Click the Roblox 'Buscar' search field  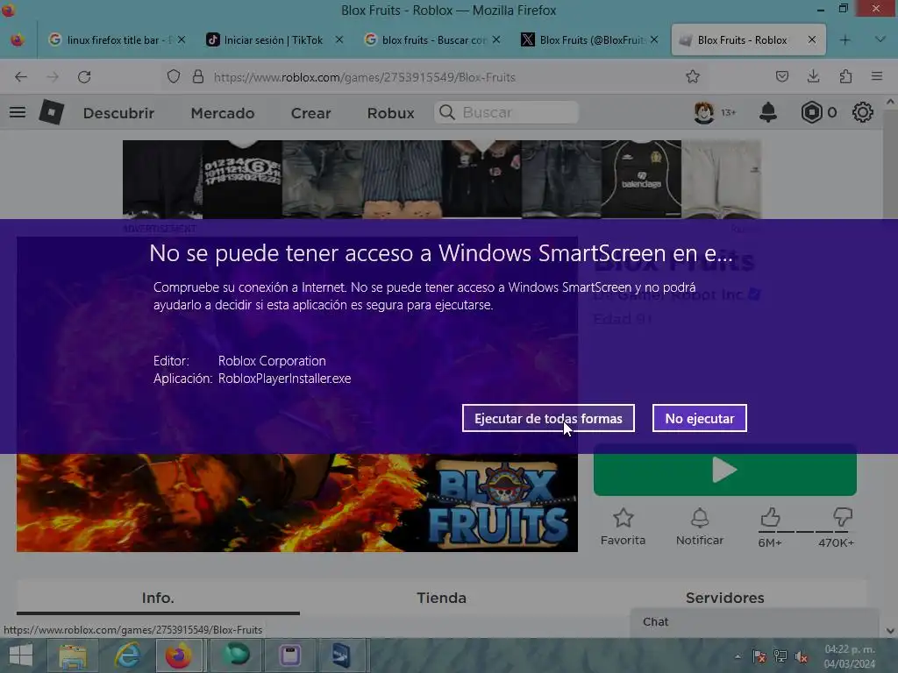point(506,112)
